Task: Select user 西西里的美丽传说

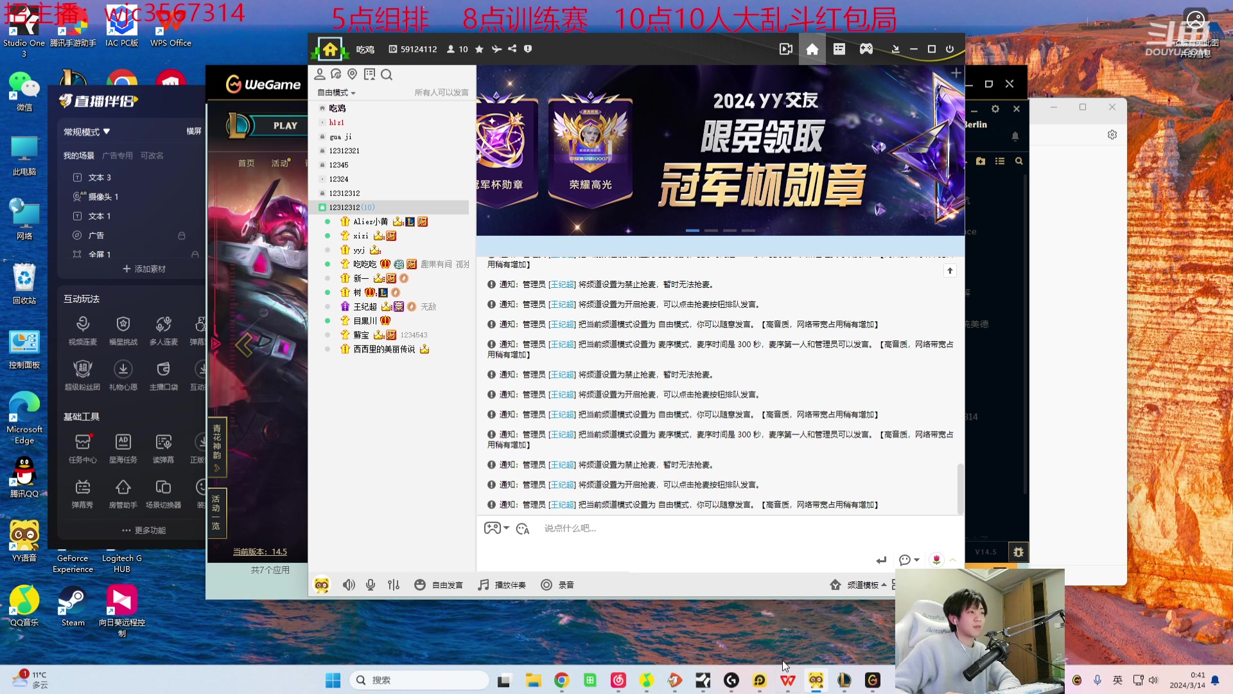Action: click(x=384, y=349)
